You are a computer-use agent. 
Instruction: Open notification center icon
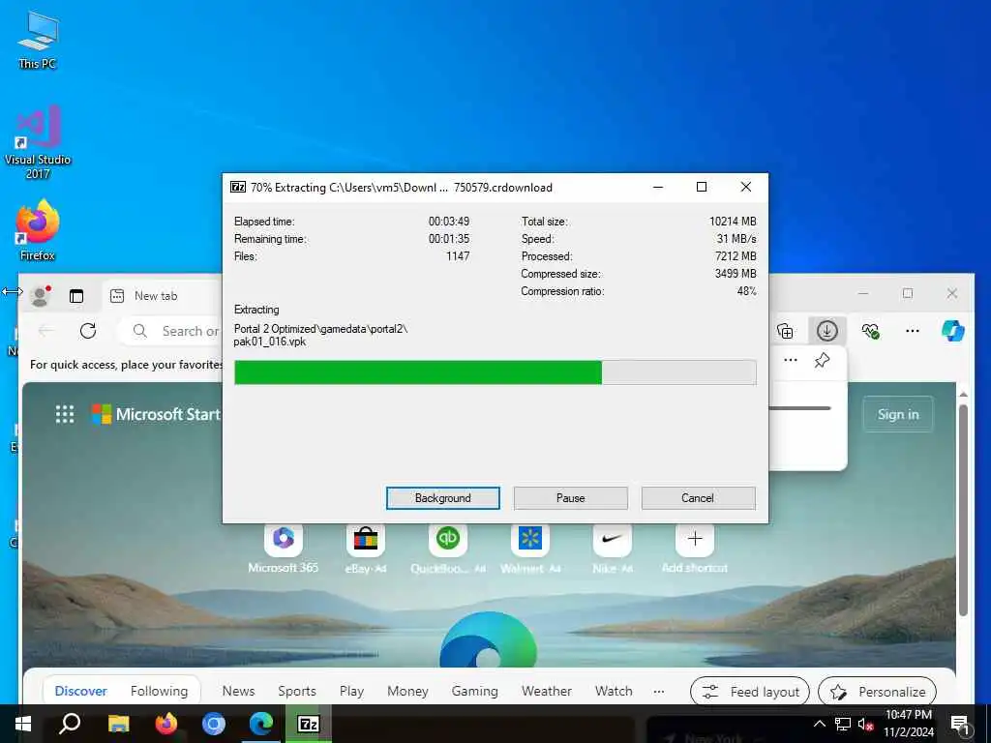960,724
